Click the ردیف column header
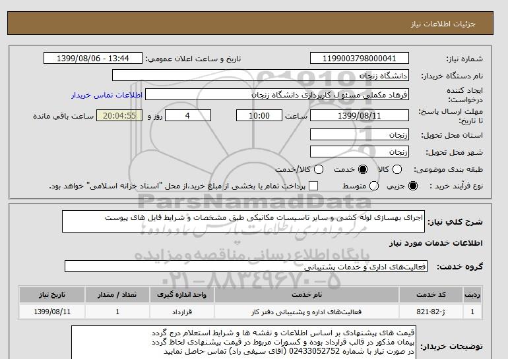508x359 pixels. (x=472, y=295)
